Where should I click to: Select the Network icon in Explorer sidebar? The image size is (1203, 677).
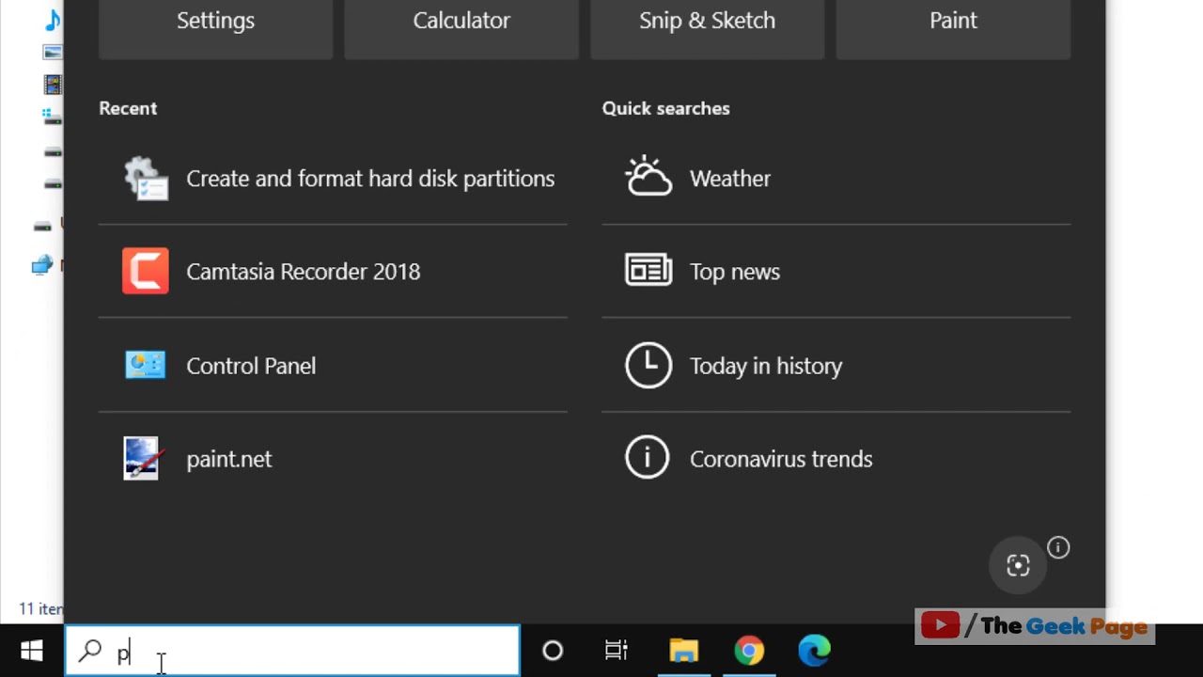click(41, 266)
